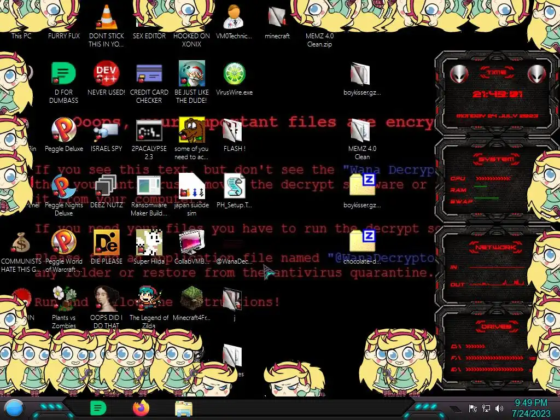Click the NETWORK gadget panel header
Screen dimensions: 560x420
[495, 247]
